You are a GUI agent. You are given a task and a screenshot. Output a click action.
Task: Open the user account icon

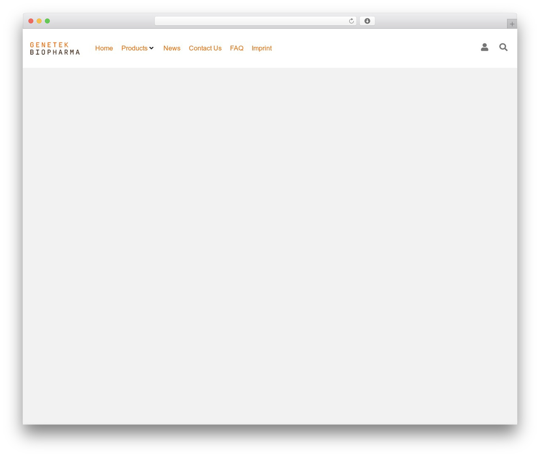484,47
